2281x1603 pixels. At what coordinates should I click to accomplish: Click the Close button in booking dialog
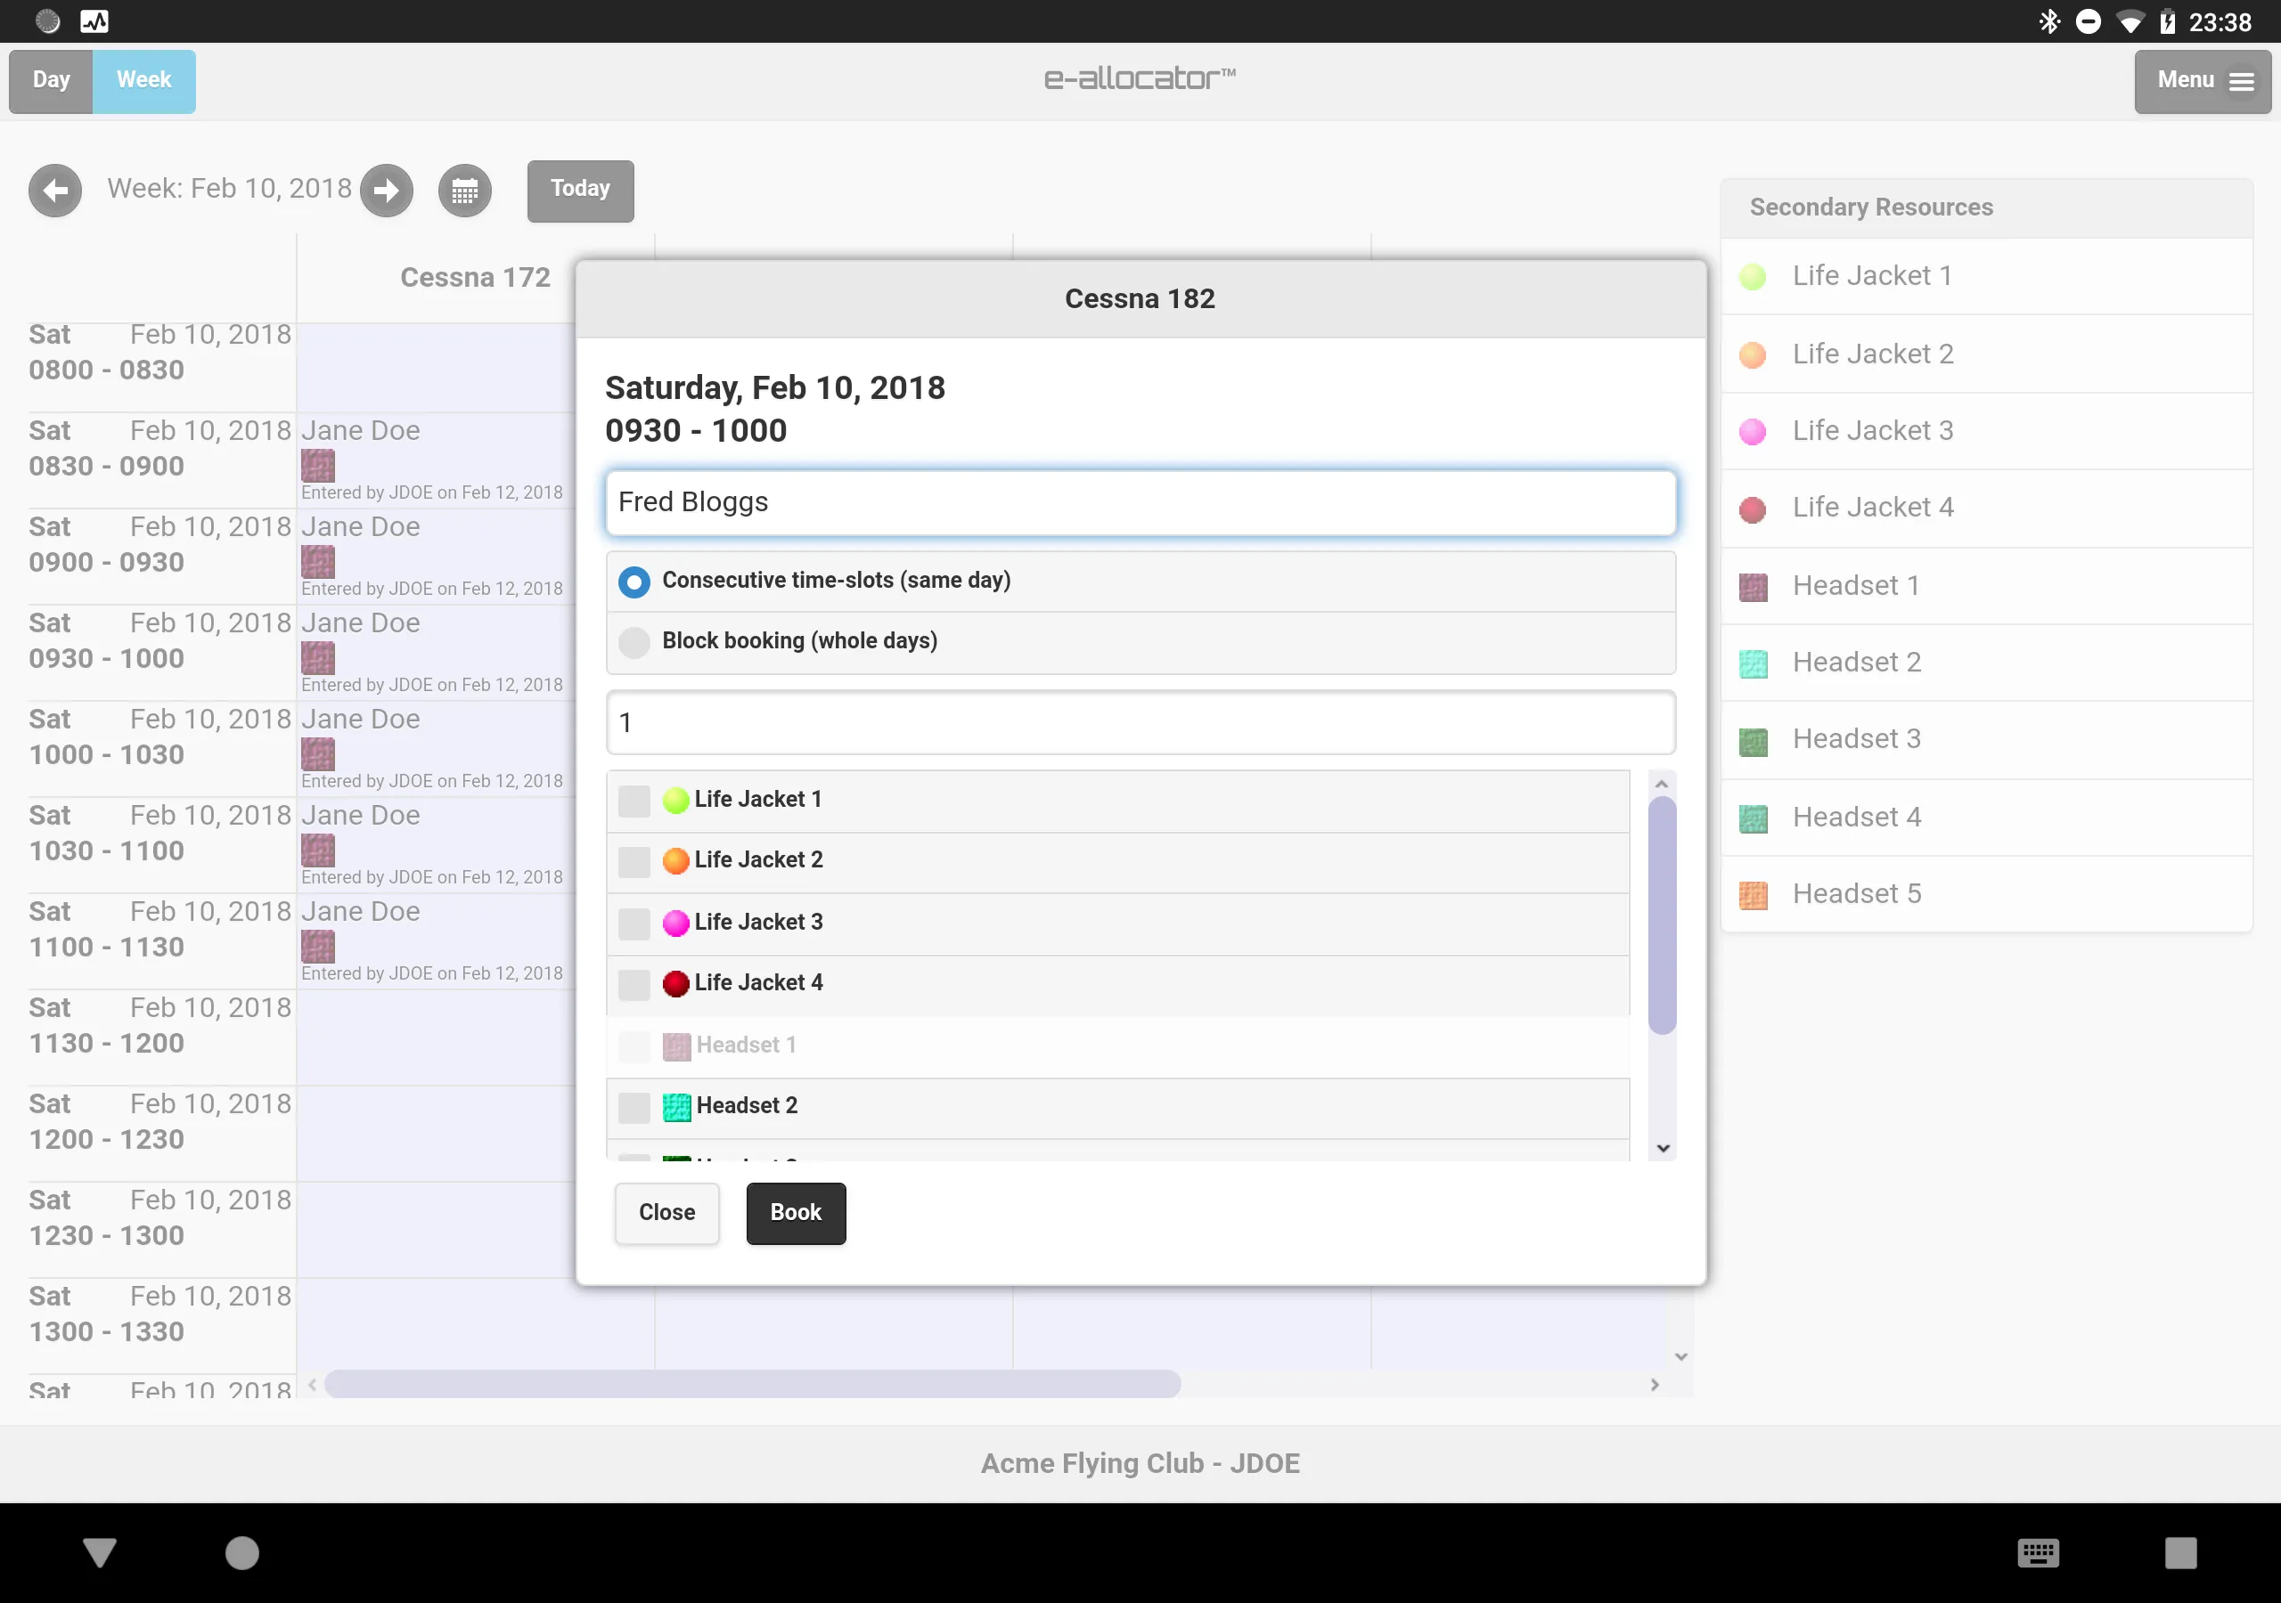point(666,1213)
